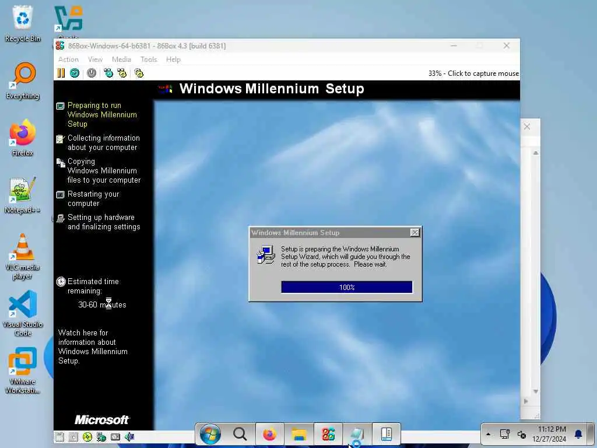Open 86Box settings gear toolbar icon
This screenshot has height=448, width=597.
pyautogui.click(x=139, y=73)
